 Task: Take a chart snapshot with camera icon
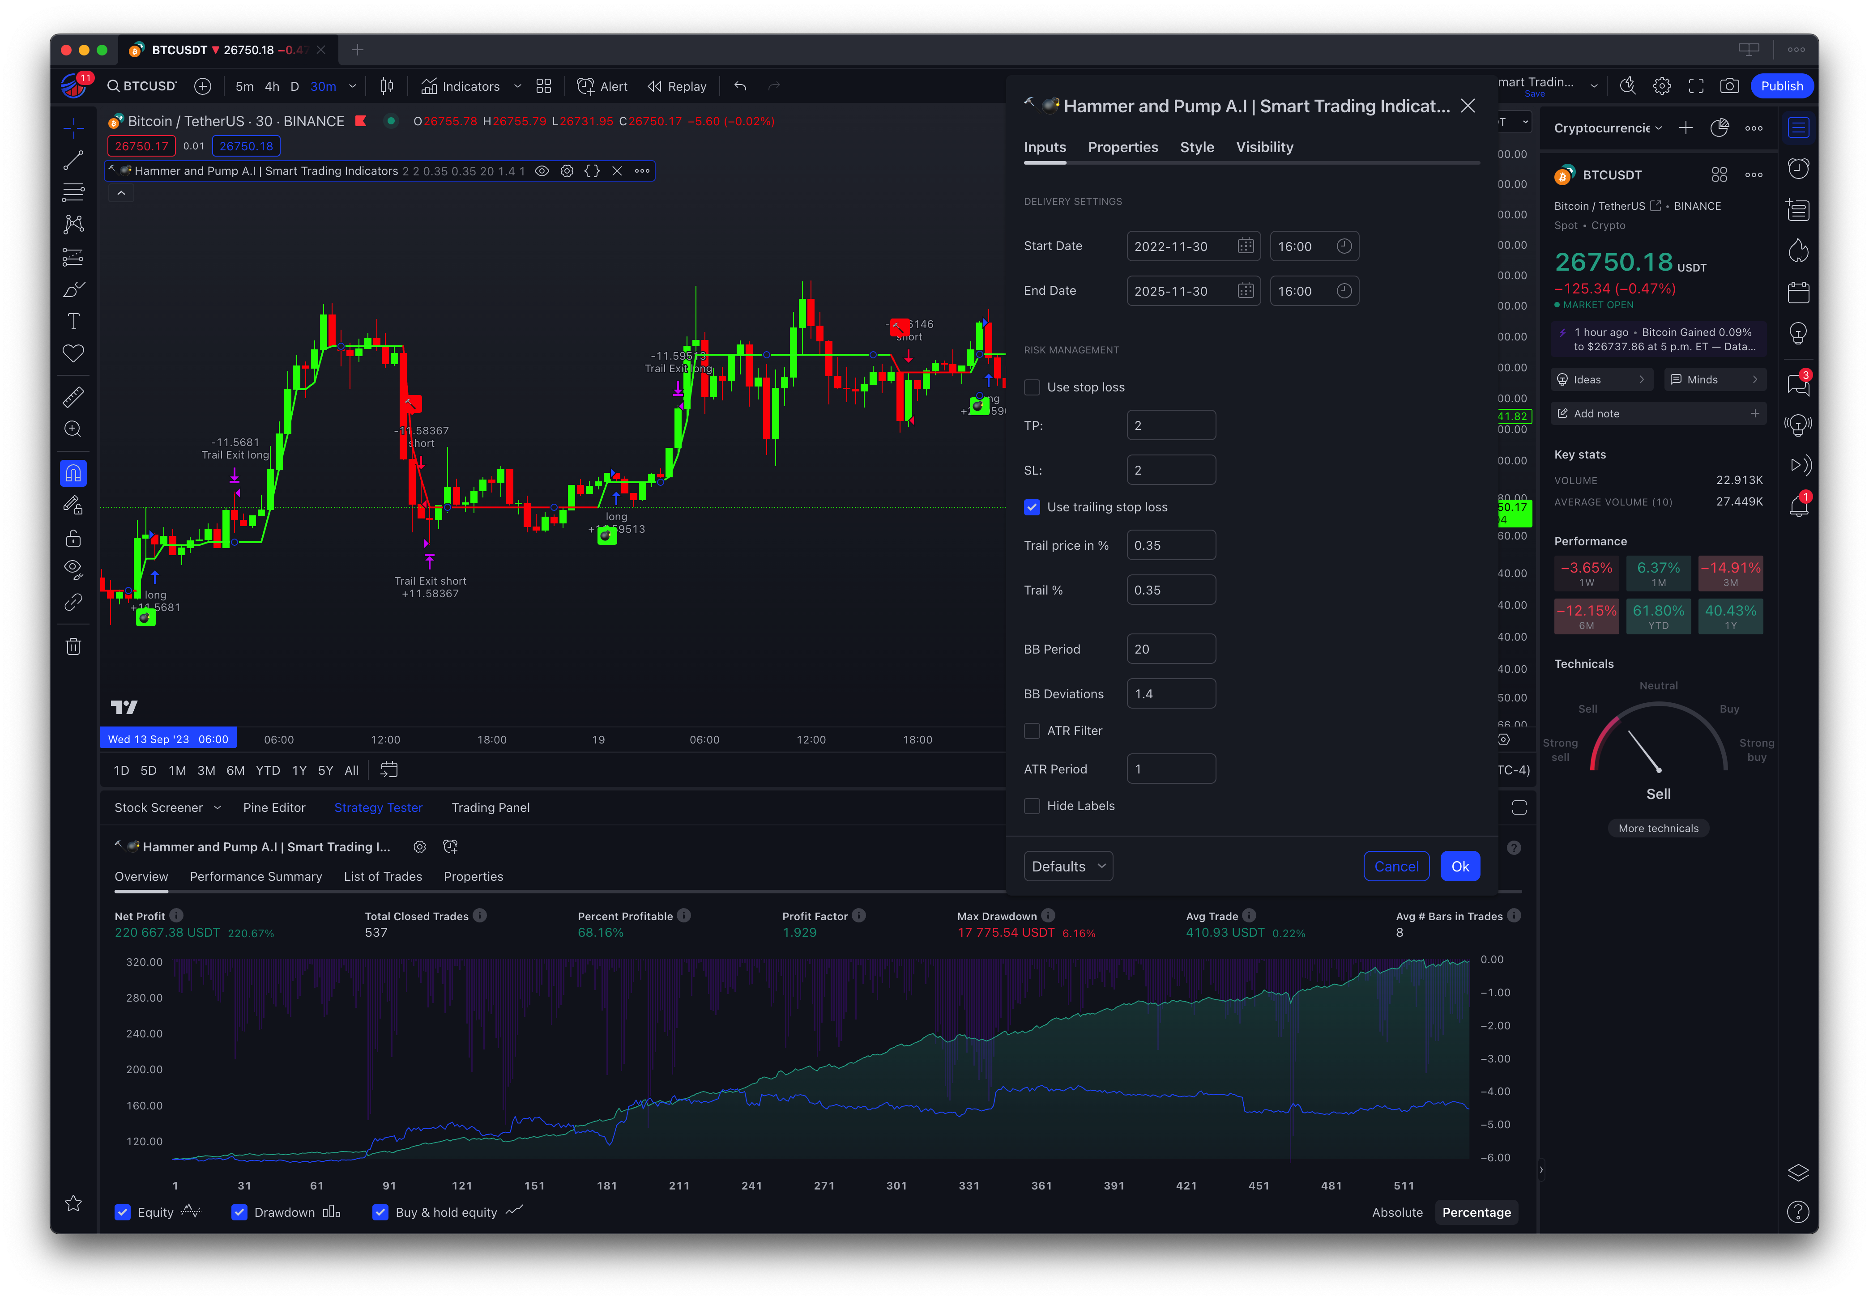coord(1730,86)
